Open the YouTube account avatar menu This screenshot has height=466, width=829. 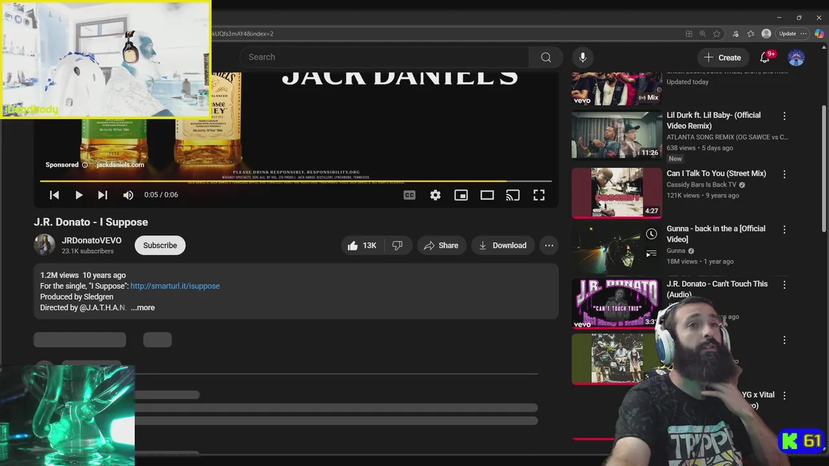(796, 58)
